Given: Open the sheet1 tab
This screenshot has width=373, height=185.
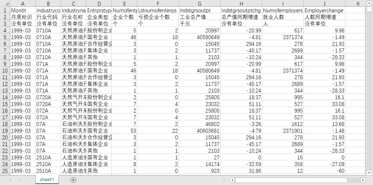Looking at the screenshot, I should pyautogui.click(x=47, y=179).
